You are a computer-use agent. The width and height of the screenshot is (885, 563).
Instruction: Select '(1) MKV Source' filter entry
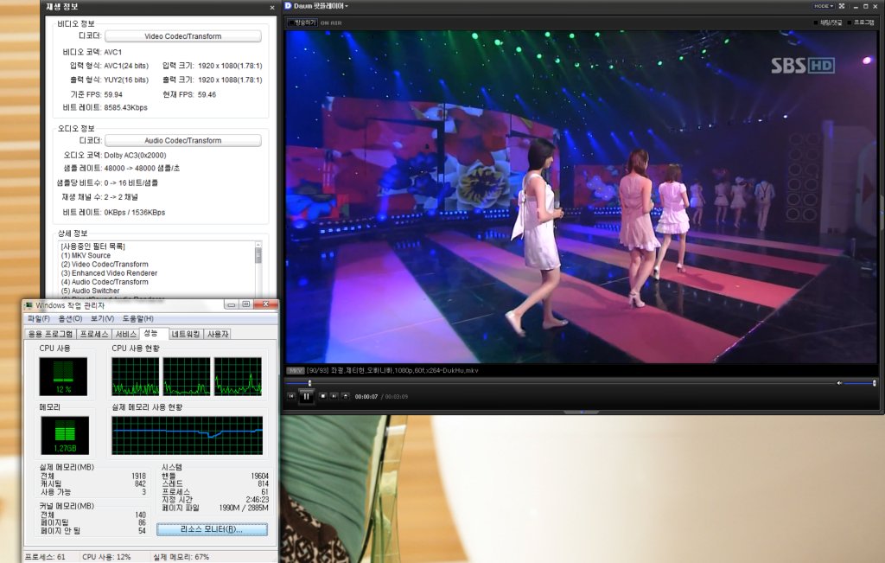(86, 255)
